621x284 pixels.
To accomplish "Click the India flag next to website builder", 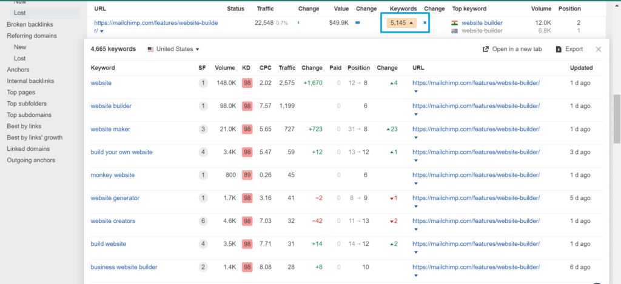I will coord(454,23).
